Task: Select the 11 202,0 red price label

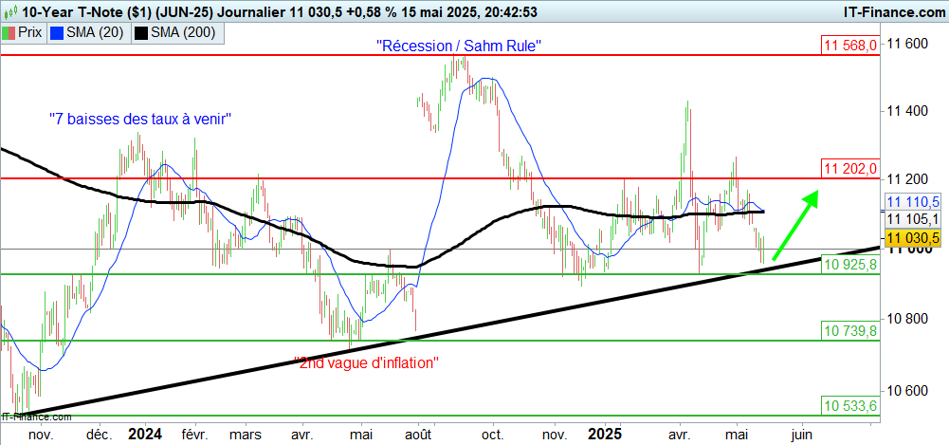Action: point(850,169)
